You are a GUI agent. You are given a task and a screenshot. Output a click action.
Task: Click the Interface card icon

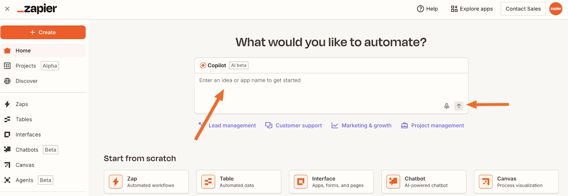click(301, 182)
